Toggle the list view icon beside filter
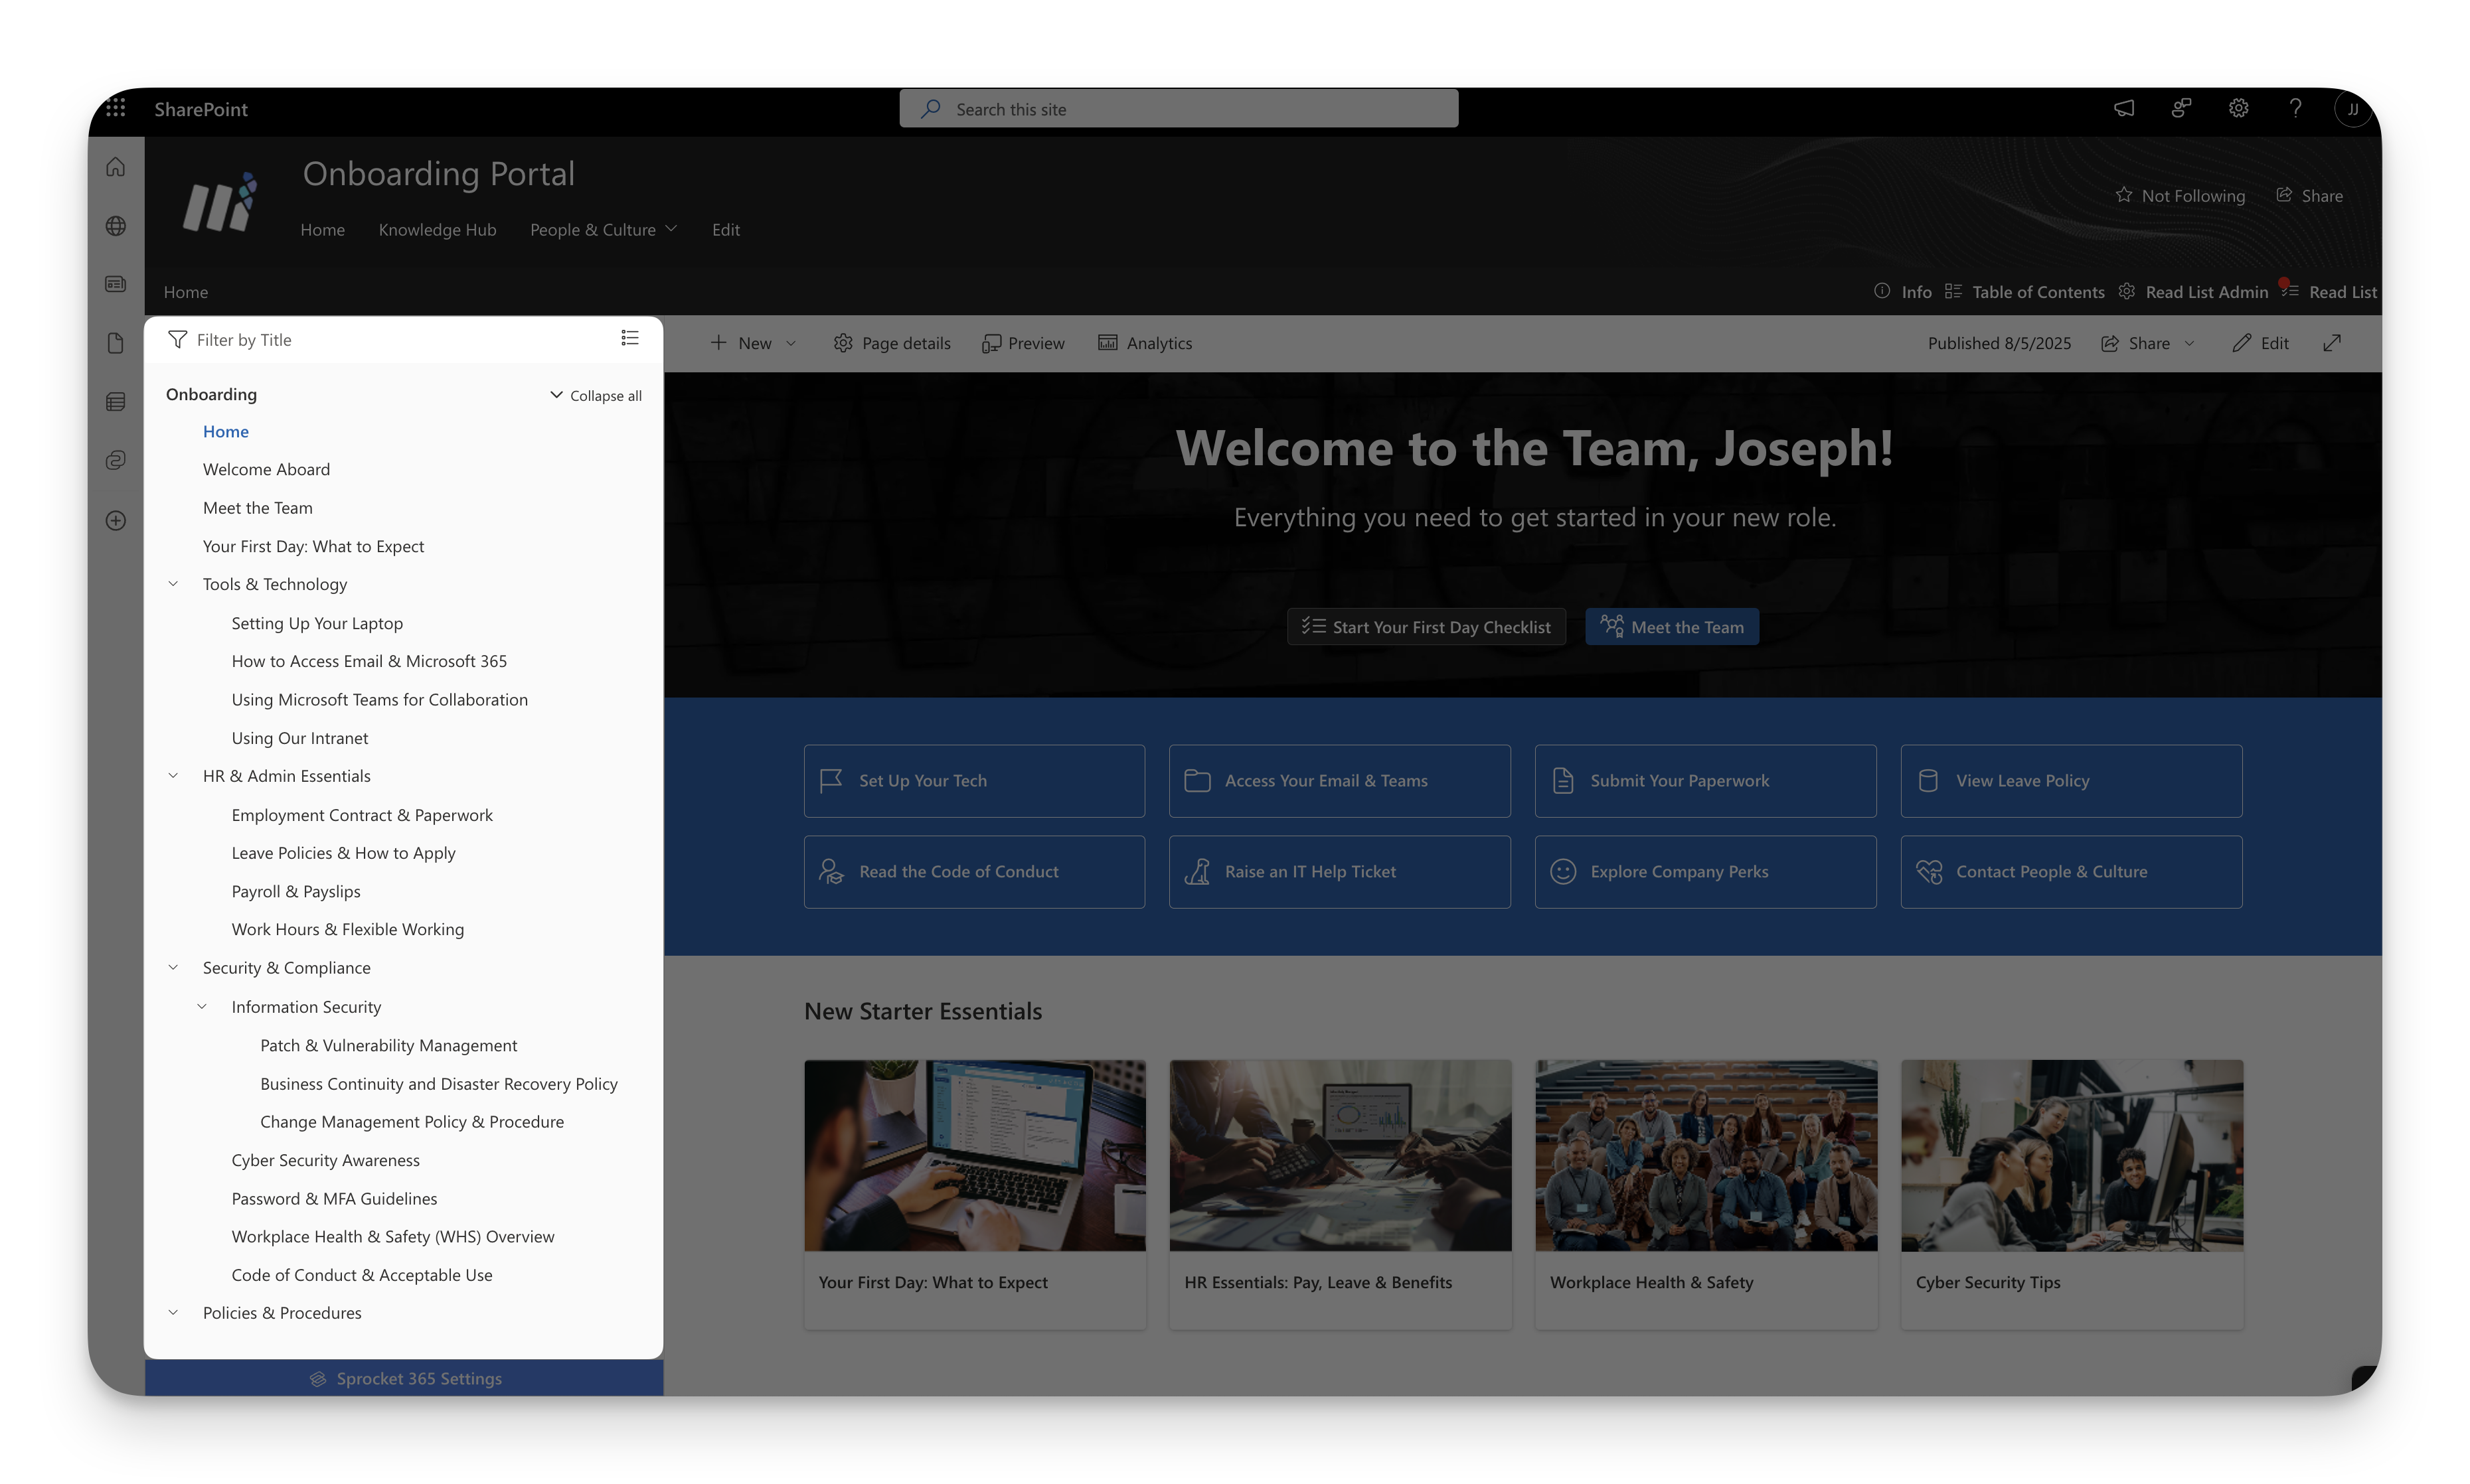The image size is (2470, 1484). 629,338
